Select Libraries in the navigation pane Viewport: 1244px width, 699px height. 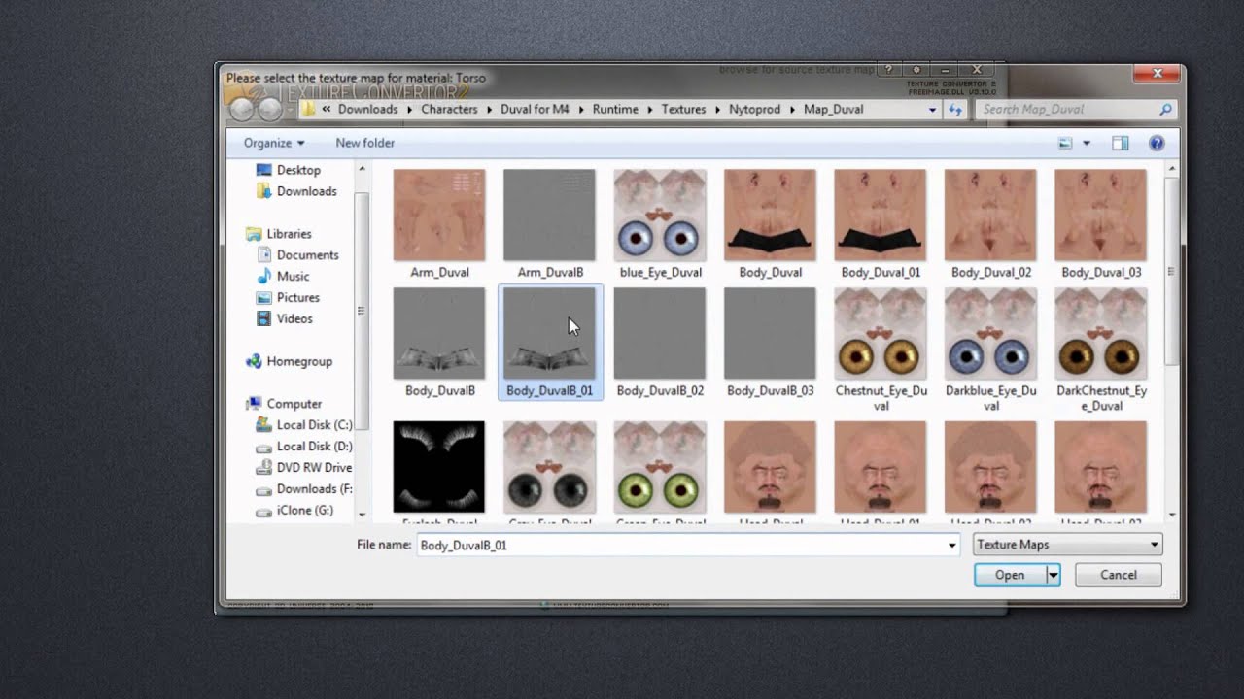279,234
